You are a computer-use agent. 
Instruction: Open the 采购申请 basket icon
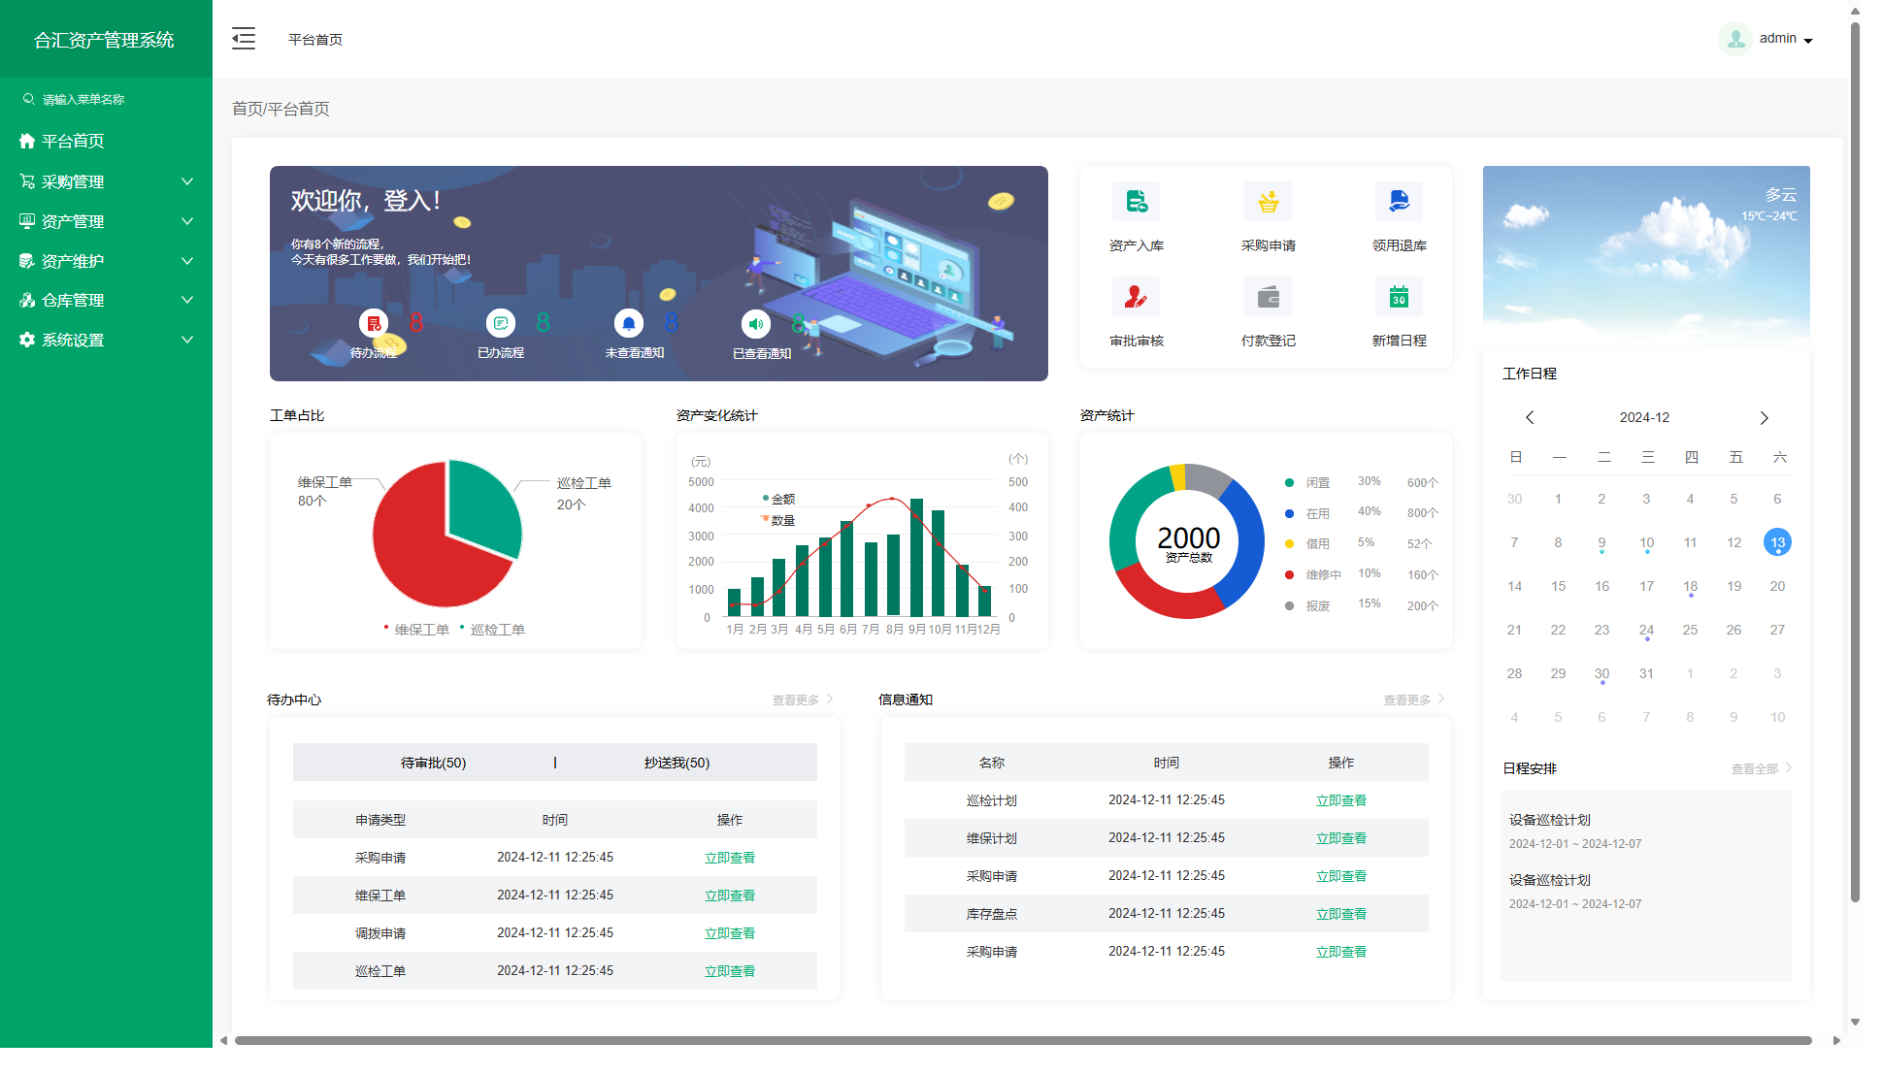1268,202
